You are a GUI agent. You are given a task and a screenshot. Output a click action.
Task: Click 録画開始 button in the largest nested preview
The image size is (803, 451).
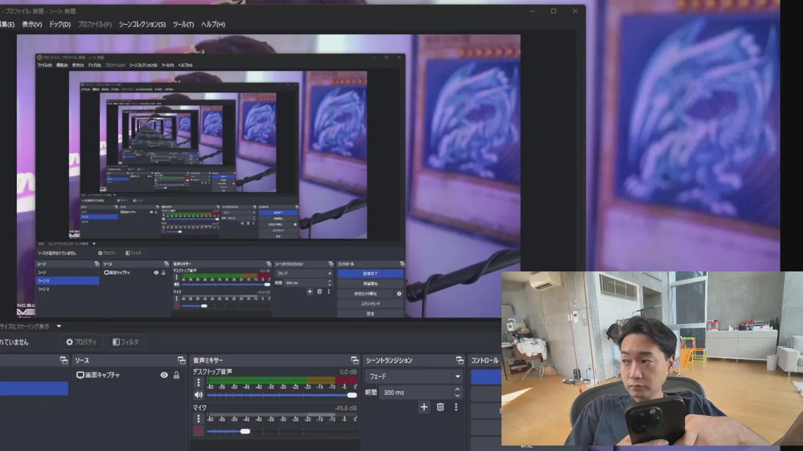click(x=370, y=284)
